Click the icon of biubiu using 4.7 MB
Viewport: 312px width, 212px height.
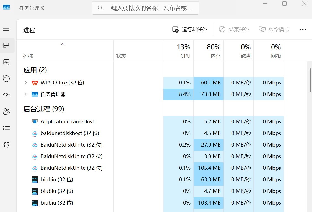click(x=35, y=191)
